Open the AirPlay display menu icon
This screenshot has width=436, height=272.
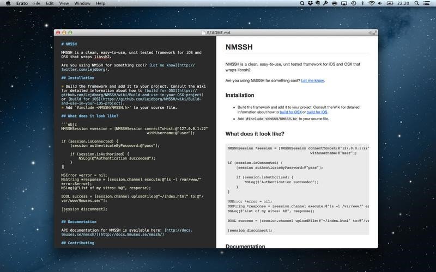[x=344, y=3]
